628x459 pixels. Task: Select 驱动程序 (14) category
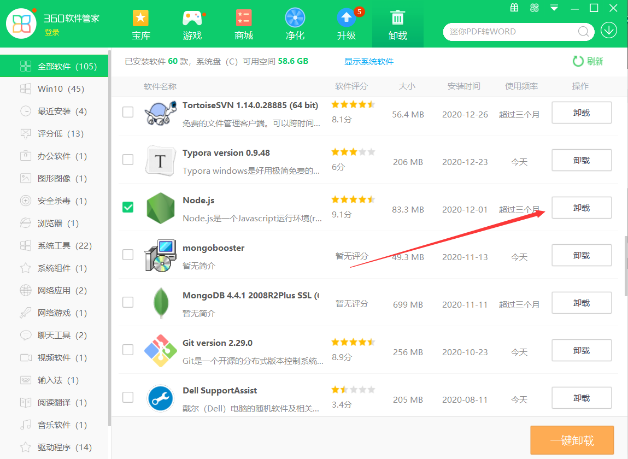coord(54,448)
